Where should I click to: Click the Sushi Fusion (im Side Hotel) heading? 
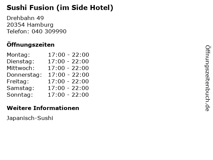coord(60,8)
